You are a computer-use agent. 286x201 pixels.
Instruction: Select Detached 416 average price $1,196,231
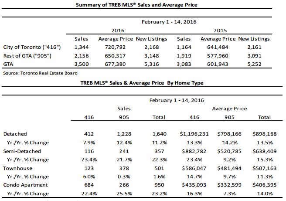pyautogui.click(x=194, y=134)
